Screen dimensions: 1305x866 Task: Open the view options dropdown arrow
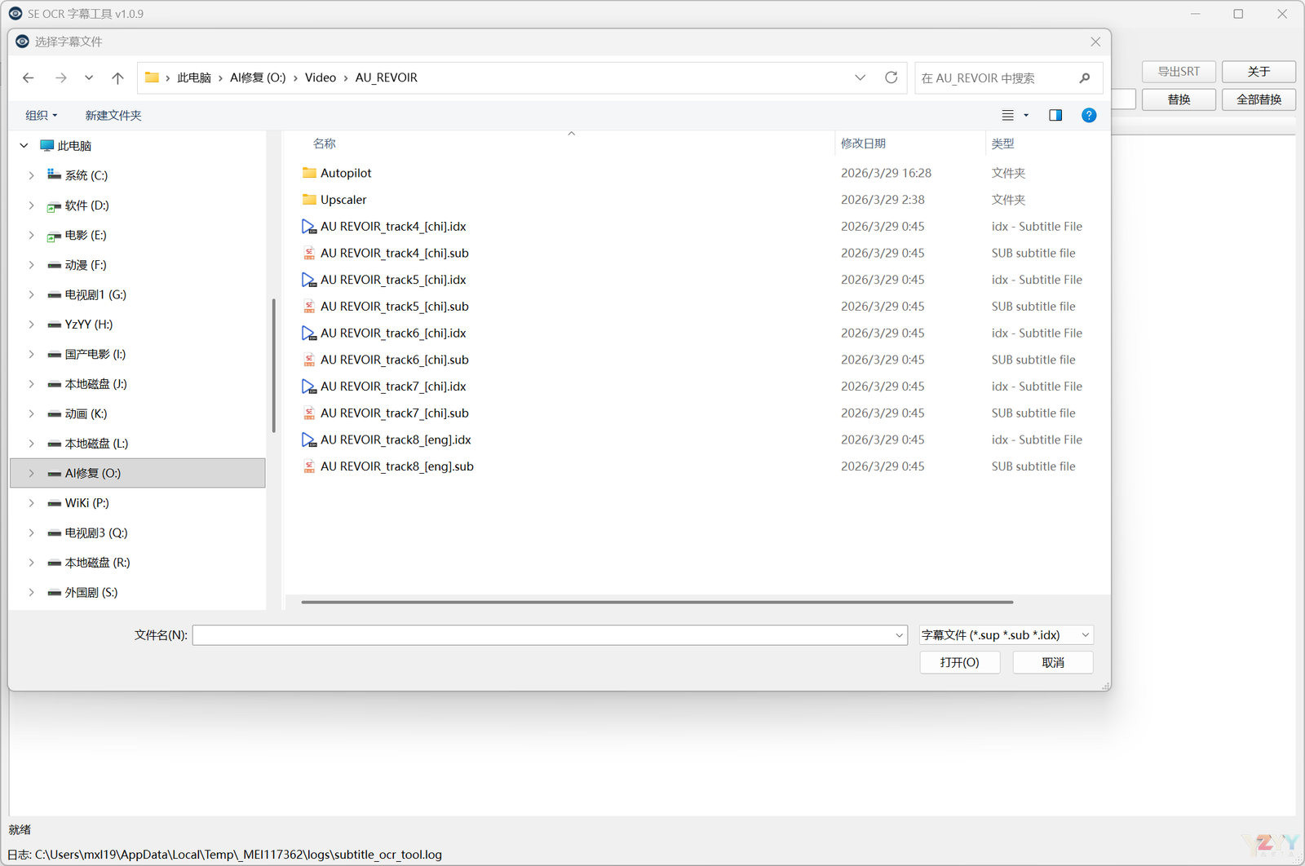click(1026, 115)
